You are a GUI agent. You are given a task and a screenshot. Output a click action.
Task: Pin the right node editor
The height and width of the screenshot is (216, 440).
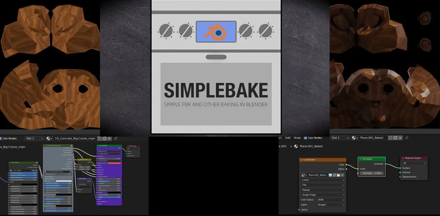[x=406, y=138]
